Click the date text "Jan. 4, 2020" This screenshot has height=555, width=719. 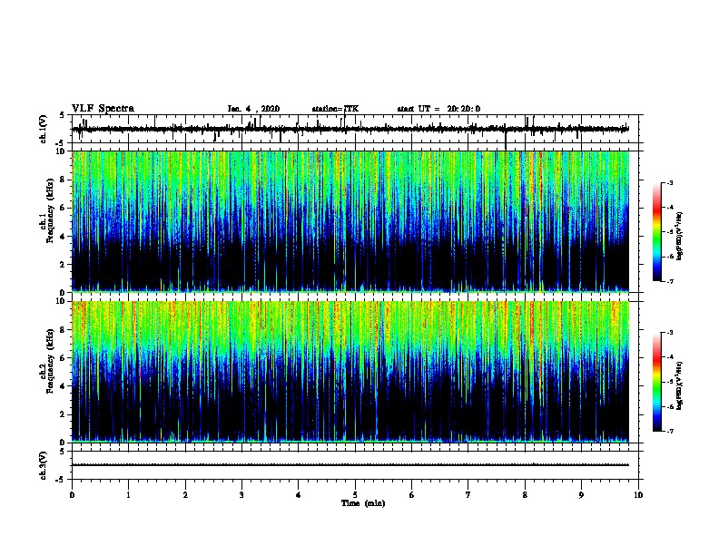(x=253, y=109)
